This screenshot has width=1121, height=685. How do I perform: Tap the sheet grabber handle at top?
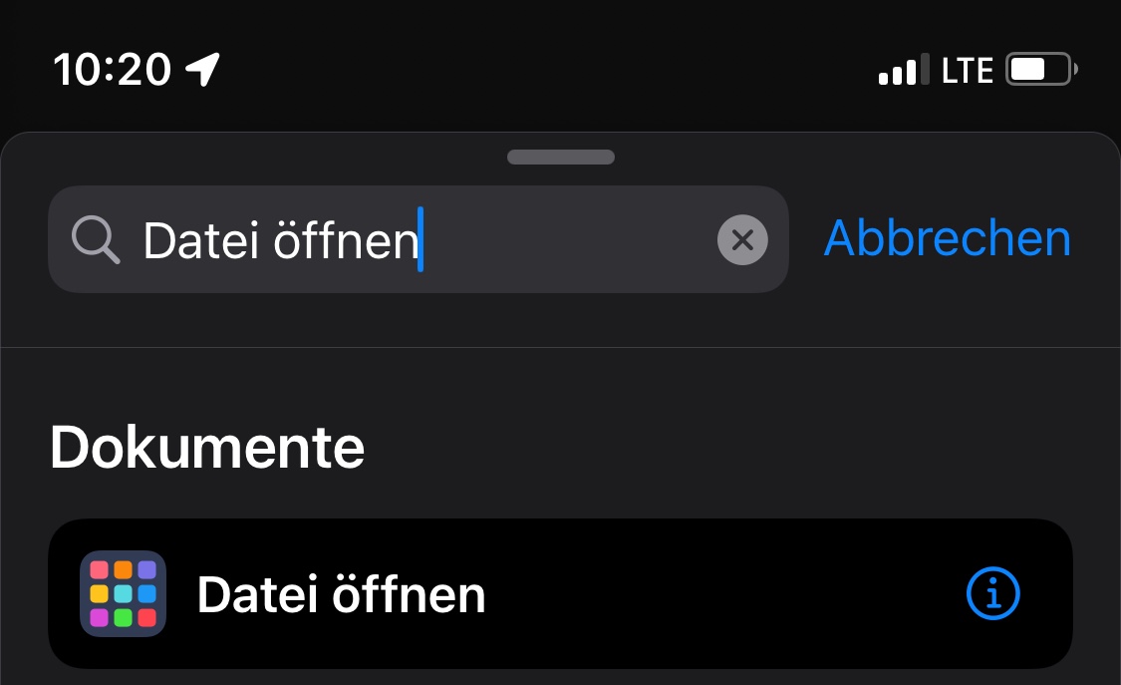[x=560, y=157]
